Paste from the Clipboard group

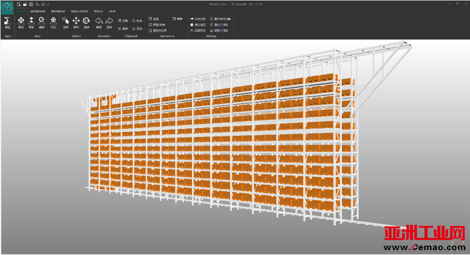click(x=137, y=21)
